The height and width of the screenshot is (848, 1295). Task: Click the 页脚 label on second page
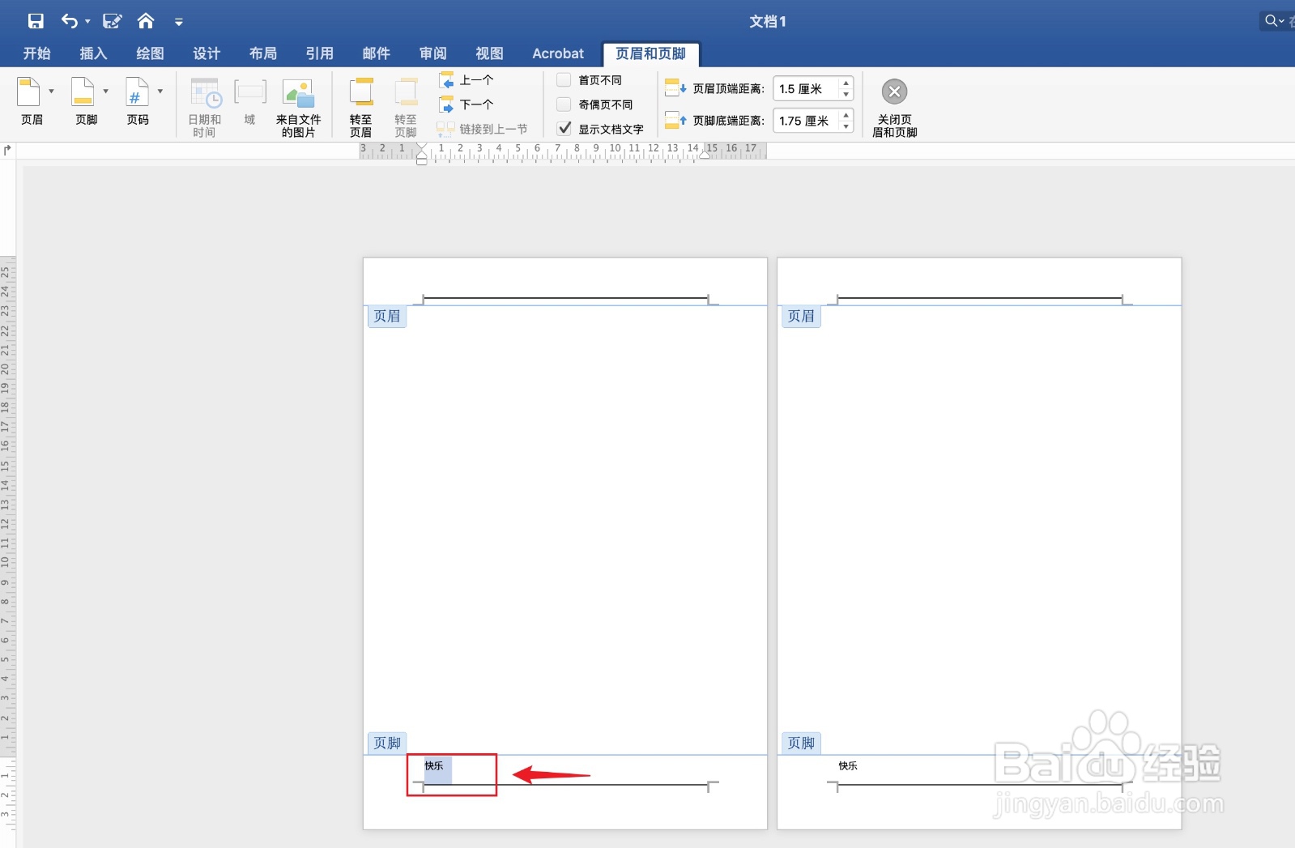[x=801, y=743]
